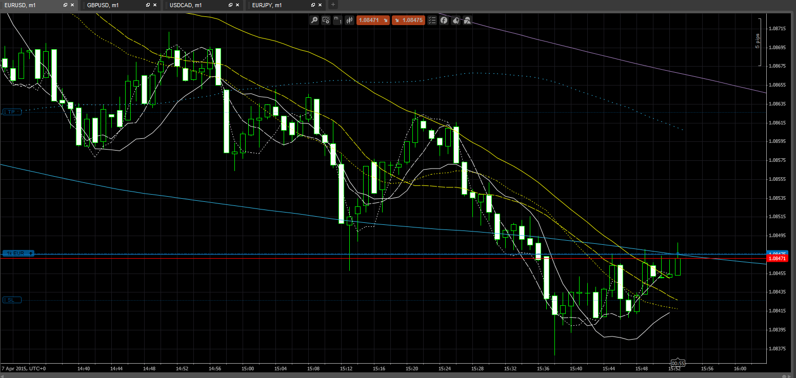
Task: Open the shapes drawing tools icon
Action: tap(467, 20)
